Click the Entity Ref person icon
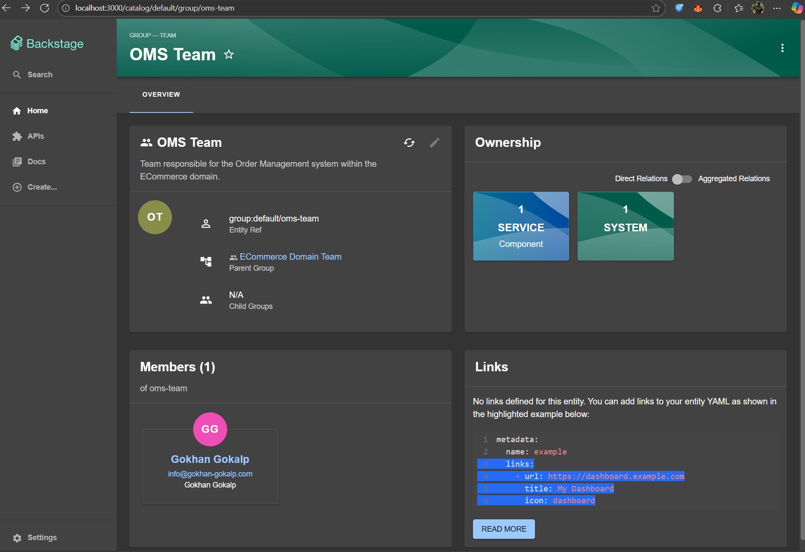Image resolution: width=805 pixels, height=552 pixels. click(206, 224)
